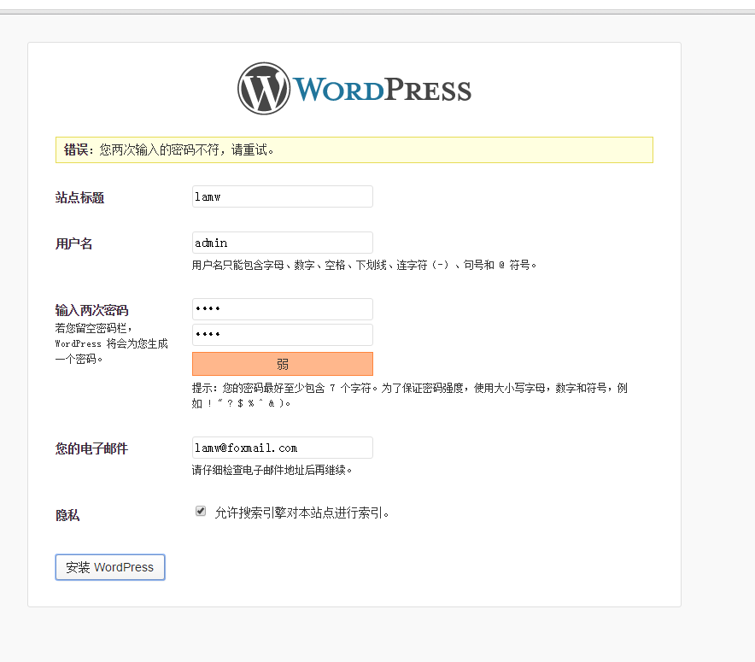Click the username rules hint text
This screenshot has width=755, height=662.
click(x=364, y=266)
